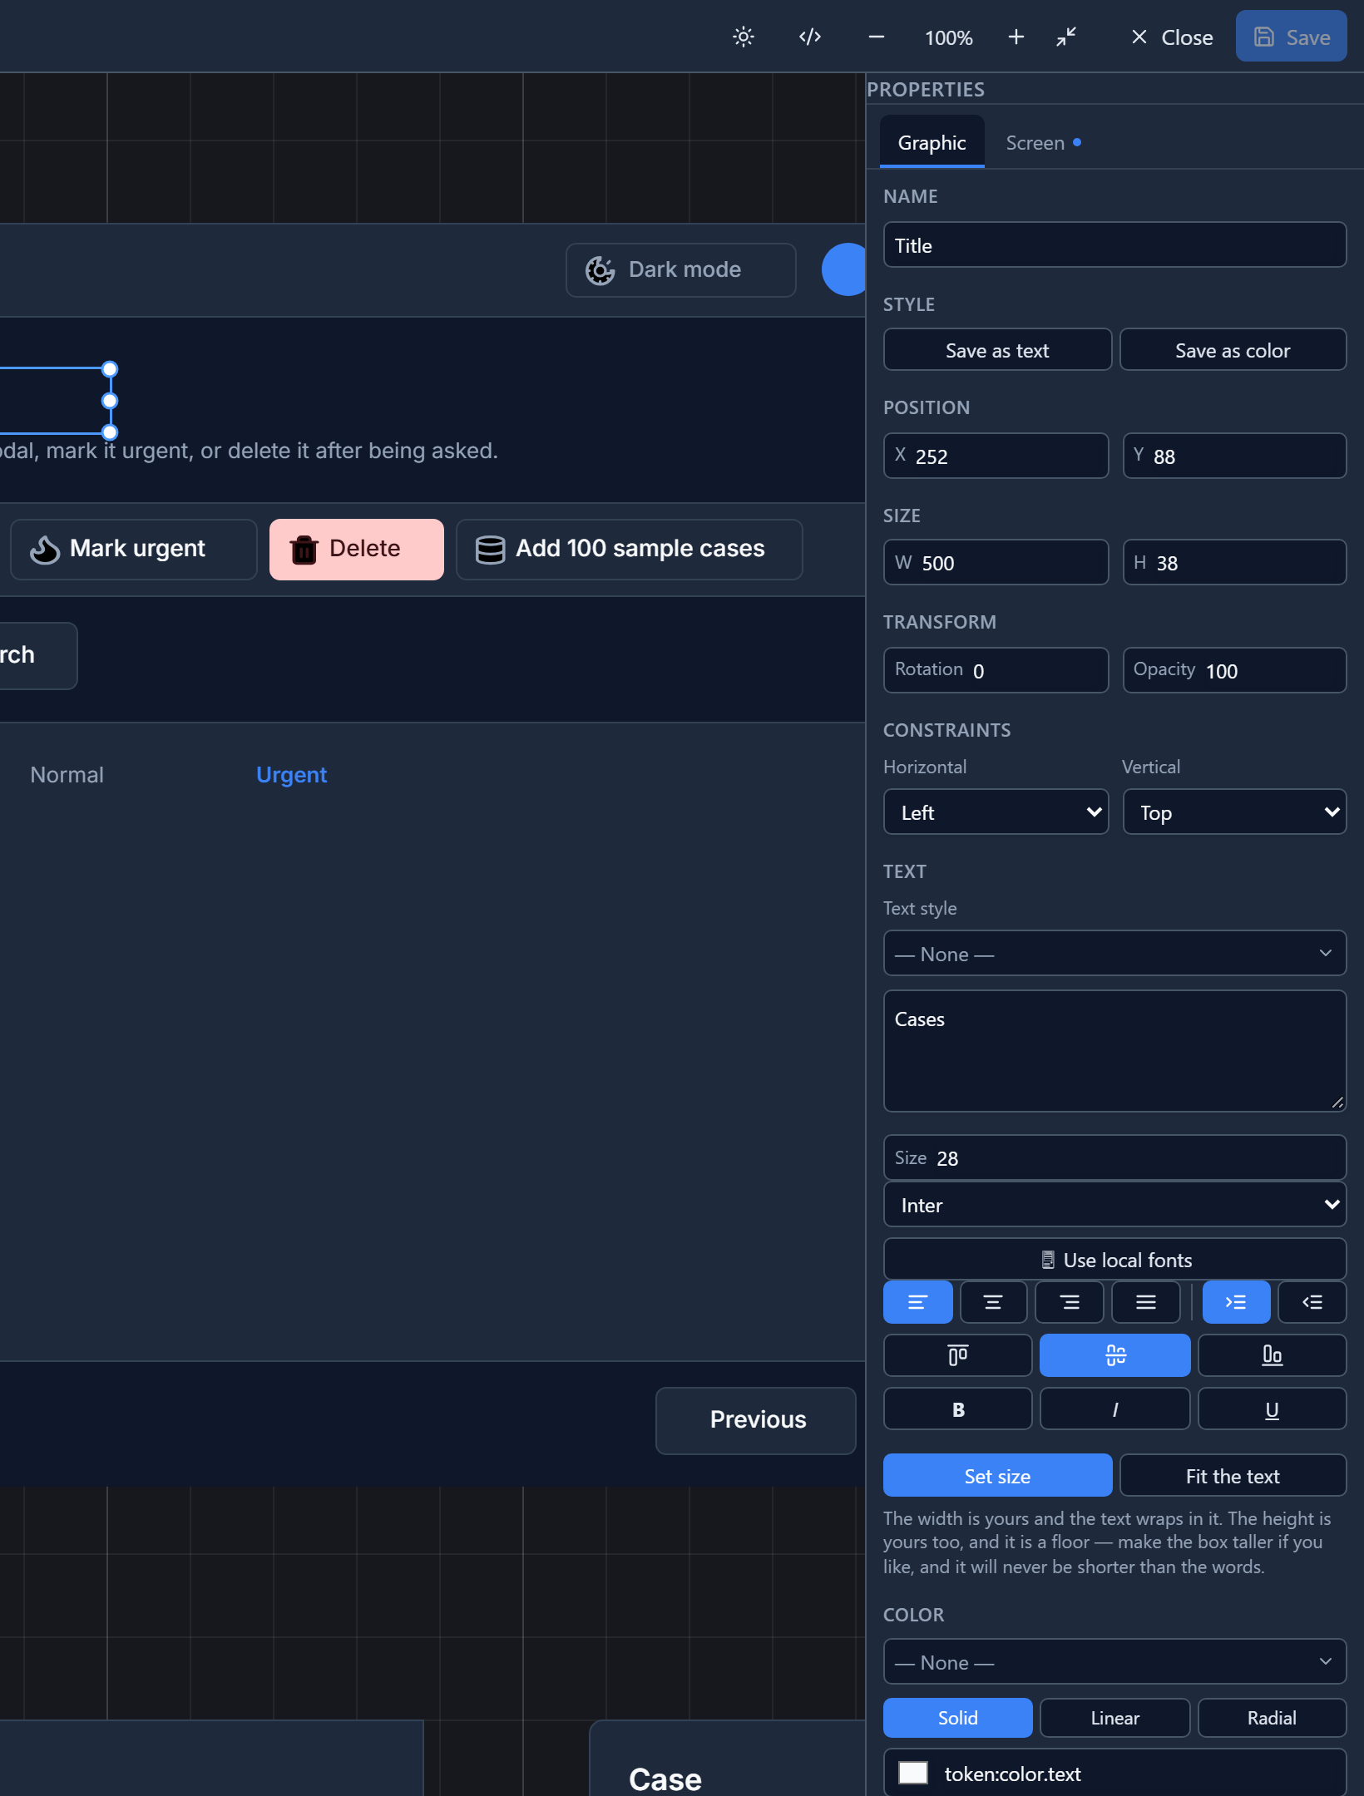Click the collapse fullscreen arrows icon
1364x1796 pixels.
(1066, 37)
